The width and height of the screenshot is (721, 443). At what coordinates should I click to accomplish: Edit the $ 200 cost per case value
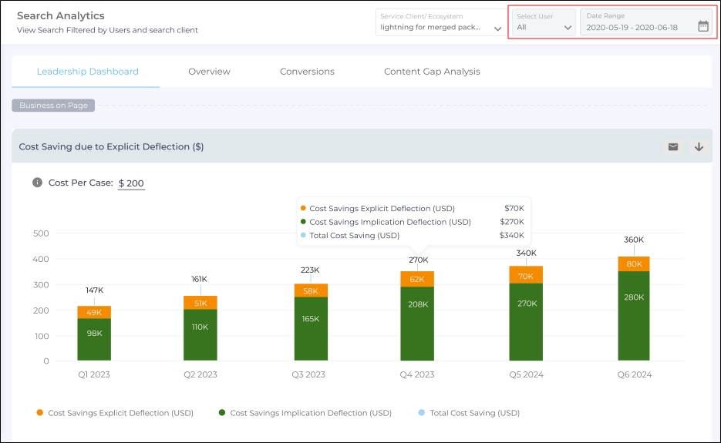coord(131,183)
